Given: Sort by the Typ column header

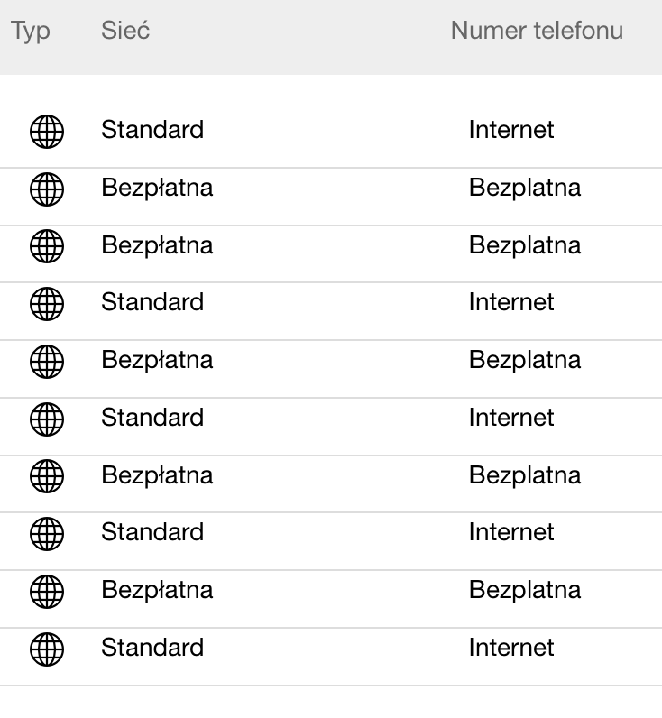Looking at the screenshot, I should 31,31.
